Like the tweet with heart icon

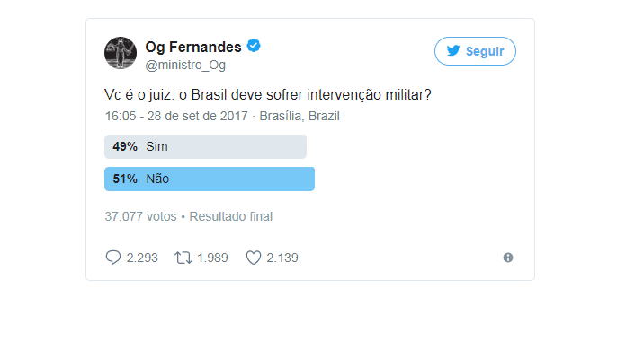point(254,258)
